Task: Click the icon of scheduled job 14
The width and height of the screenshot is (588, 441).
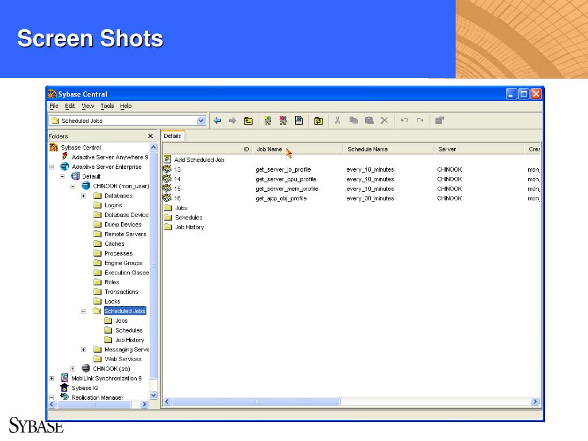Action: [167, 179]
